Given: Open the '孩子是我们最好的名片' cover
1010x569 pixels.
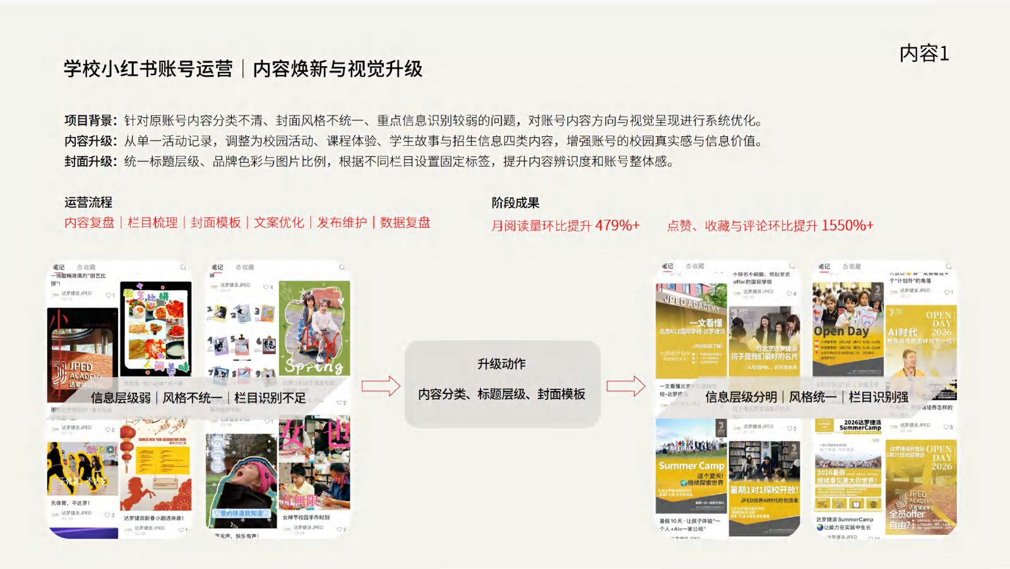Looking at the screenshot, I should point(764,342).
